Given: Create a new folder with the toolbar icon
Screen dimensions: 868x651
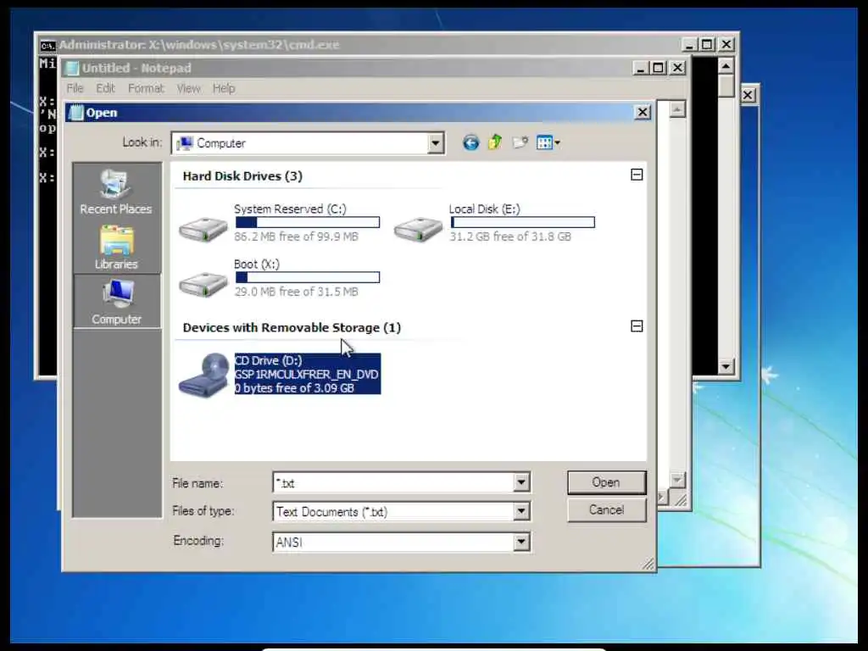Looking at the screenshot, I should click(520, 142).
